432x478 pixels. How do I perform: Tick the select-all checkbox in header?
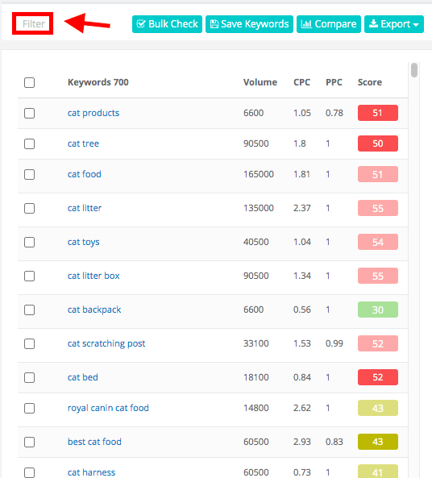pos(29,82)
